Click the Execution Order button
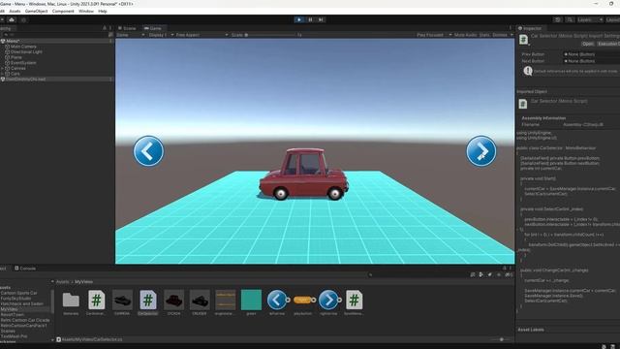620x349 pixels. click(x=608, y=44)
